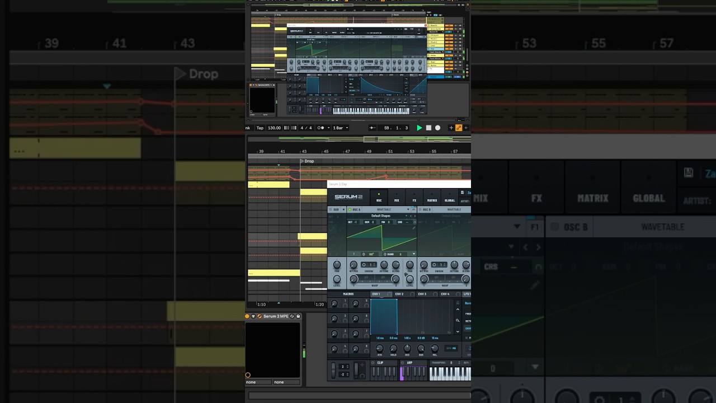Click the envelope down chevron

458,331
